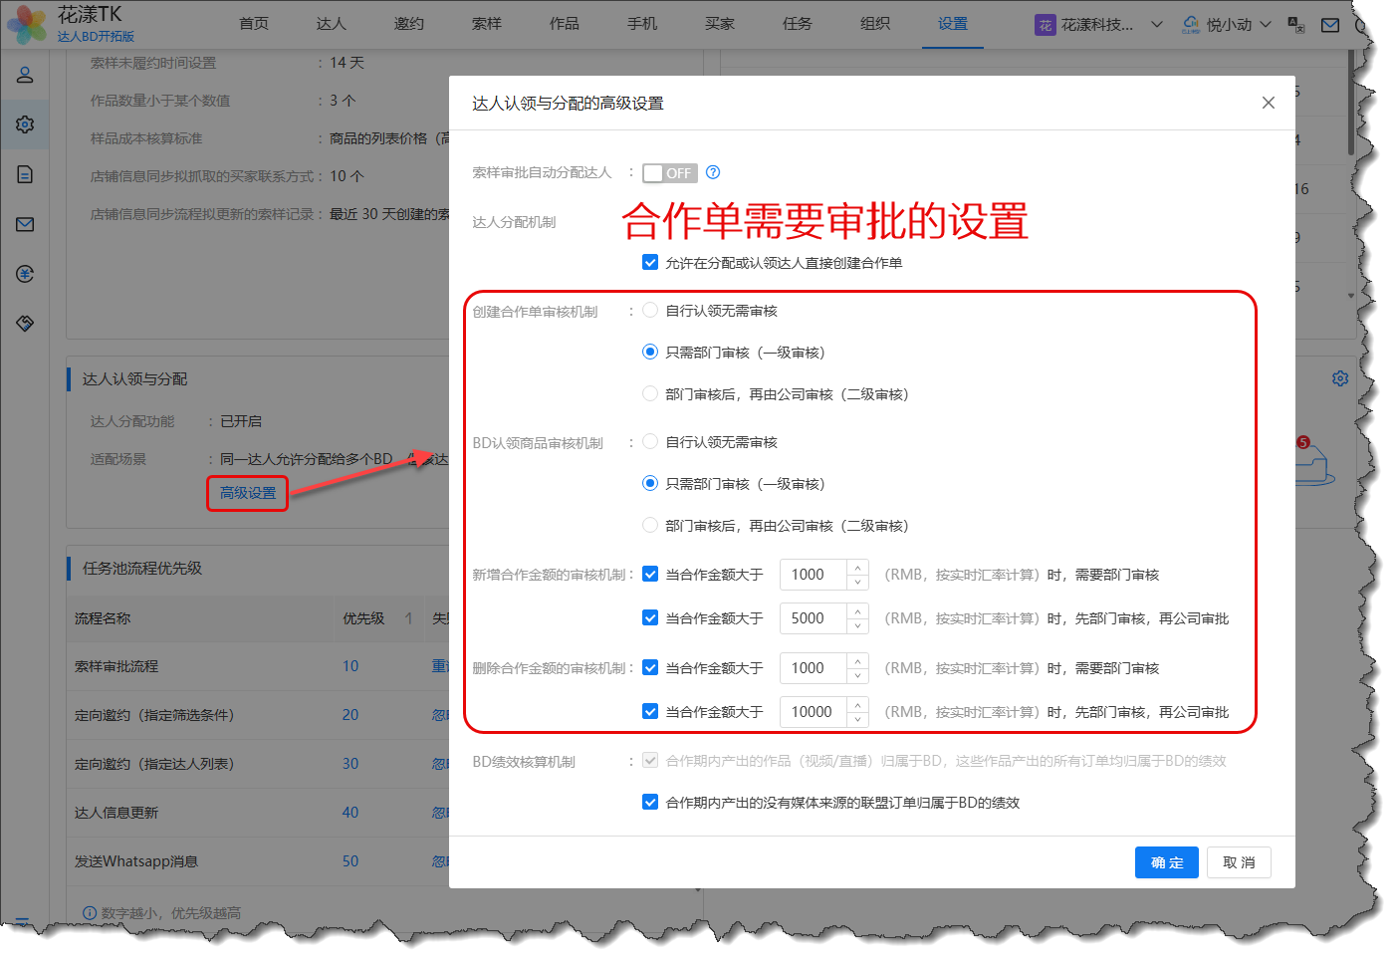Increase the 5000 amount stepper value
Screen dimensions: 1398x964
[857, 610]
